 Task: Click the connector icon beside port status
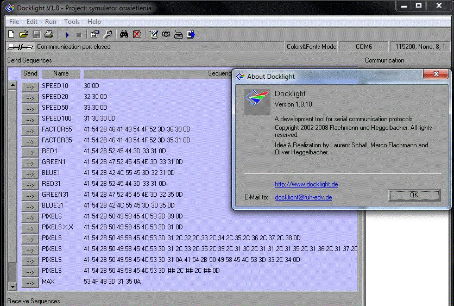(20, 47)
